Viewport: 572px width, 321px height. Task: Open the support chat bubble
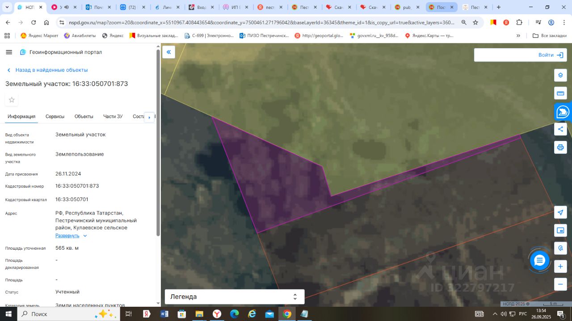point(540,261)
